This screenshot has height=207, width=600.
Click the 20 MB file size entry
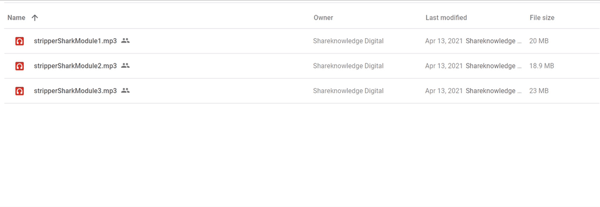539,41
